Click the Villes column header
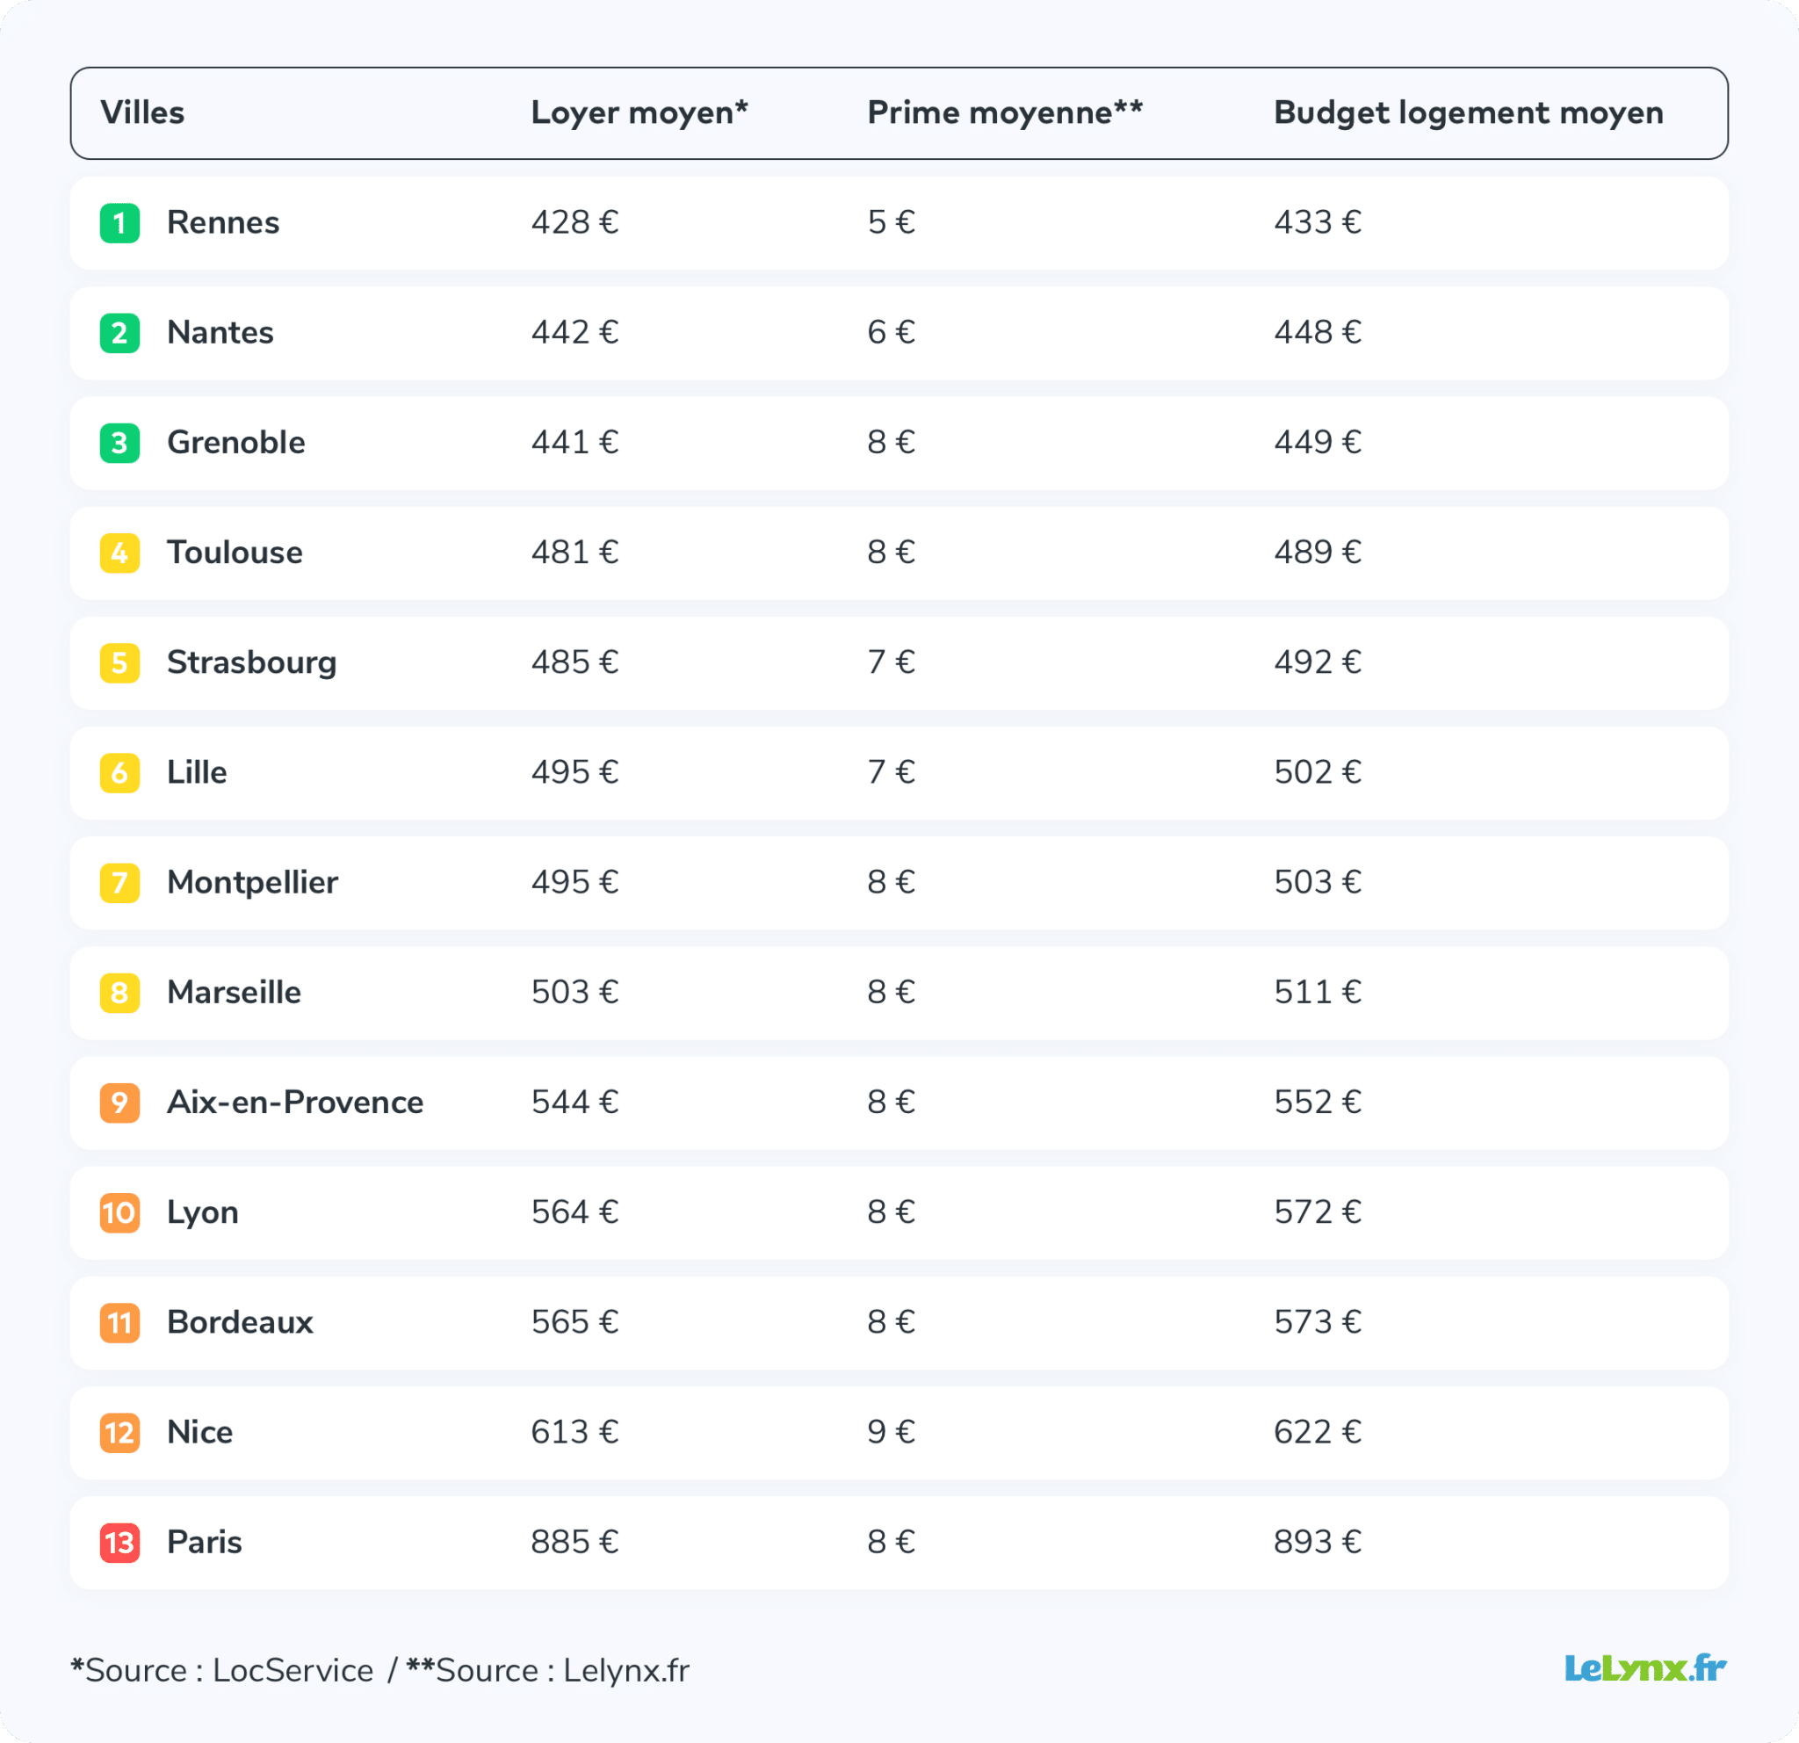Viewport: 1799px width, 1743px height. pos(142,113)
